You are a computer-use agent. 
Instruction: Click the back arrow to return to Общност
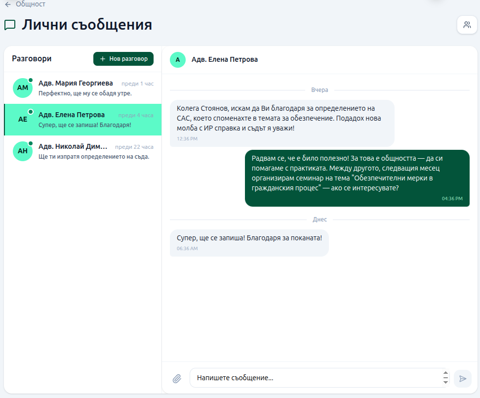(x=7, y=4)
